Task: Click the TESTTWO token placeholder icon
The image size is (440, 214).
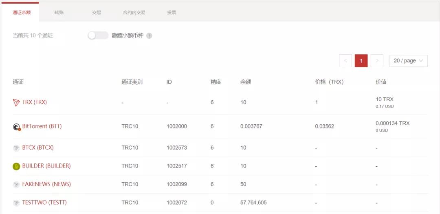Action: coord(16,203)
